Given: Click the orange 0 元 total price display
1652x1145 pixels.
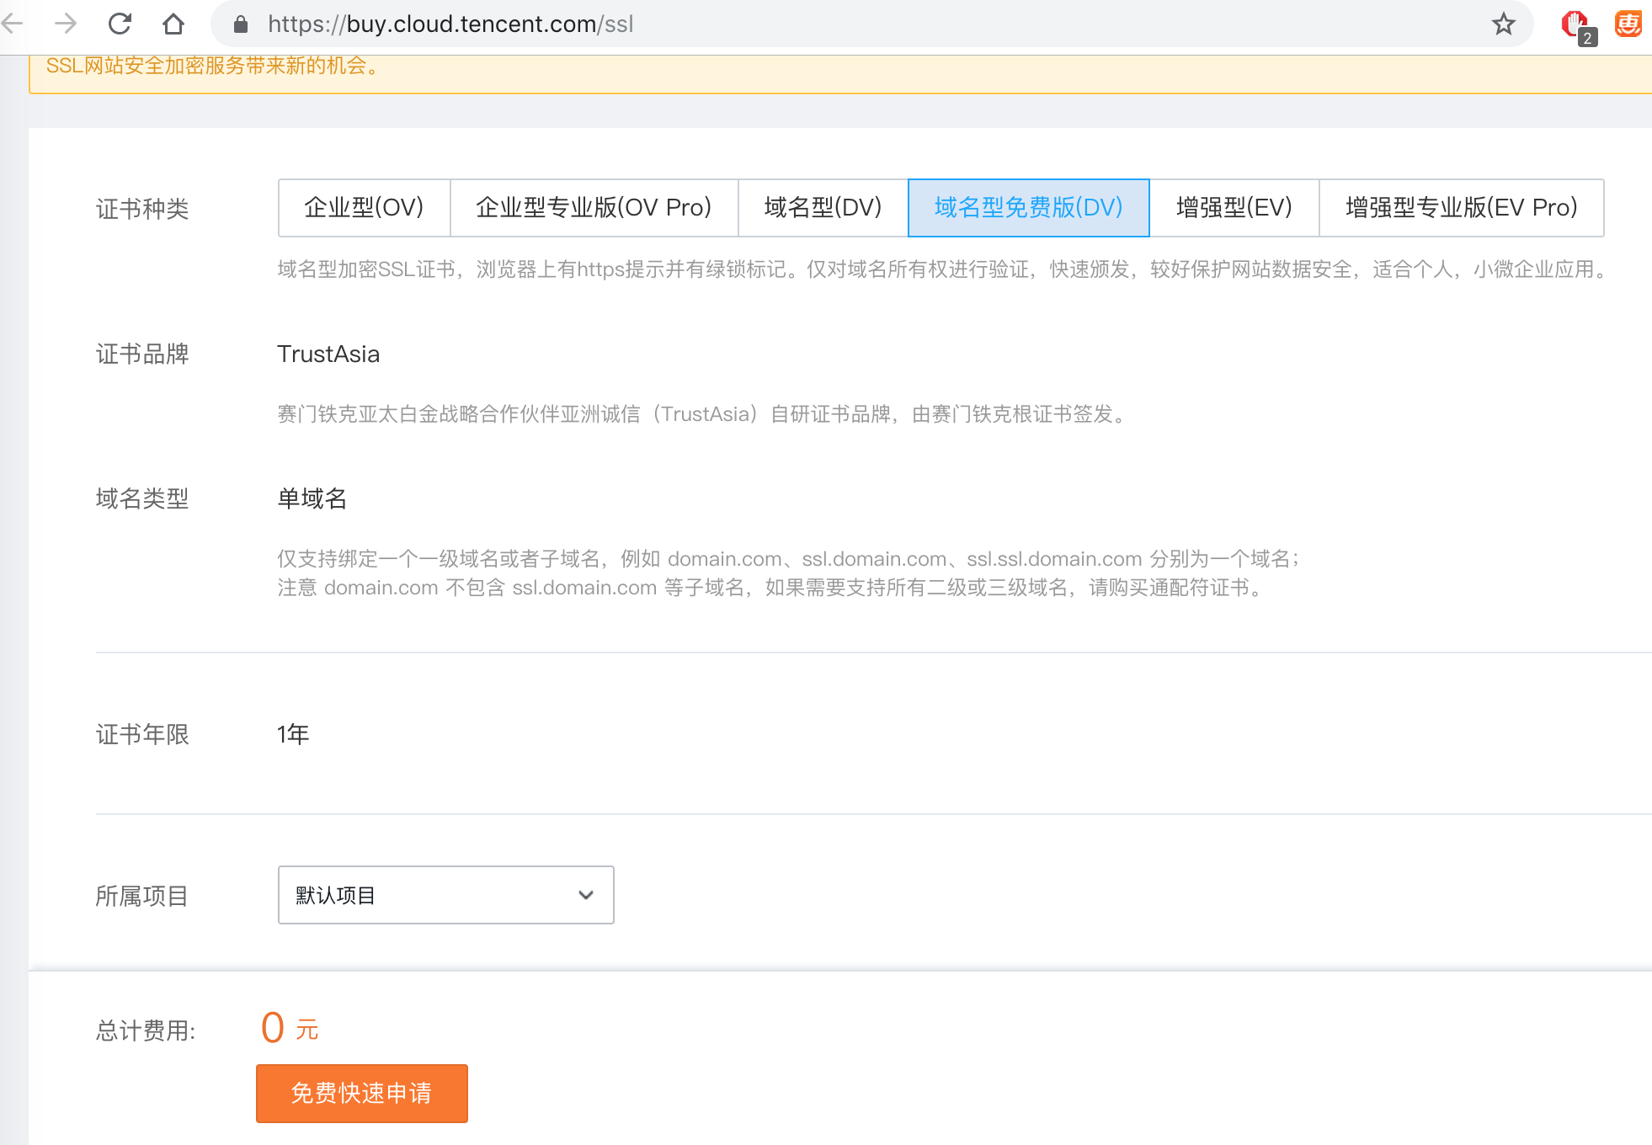Looking at the screenshot, I should click(290, 1027).
